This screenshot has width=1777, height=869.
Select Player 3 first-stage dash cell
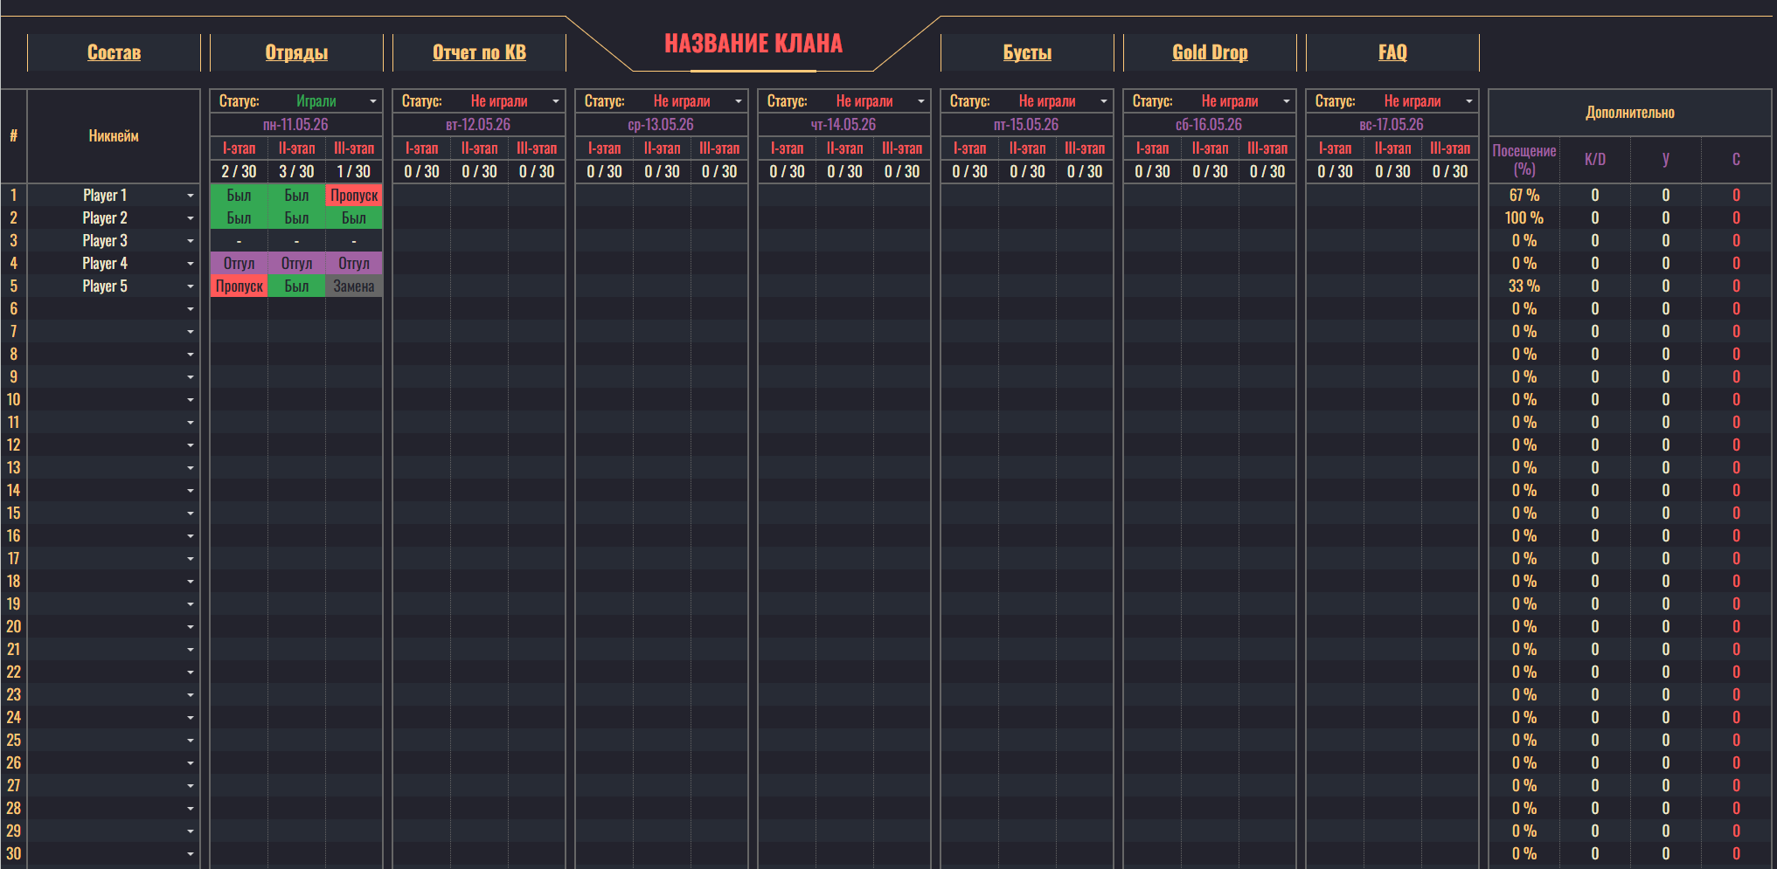point(239,241)
